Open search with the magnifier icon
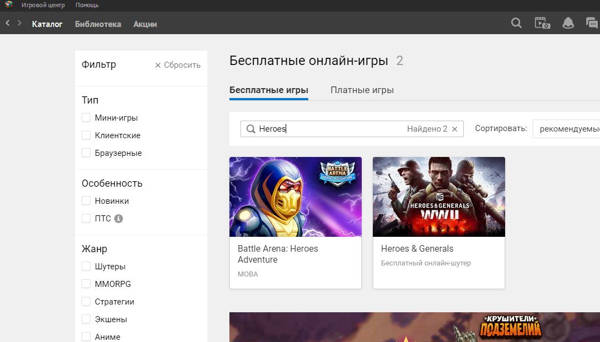Viewport: 600px width, 342px height. (x=516, y=23)
